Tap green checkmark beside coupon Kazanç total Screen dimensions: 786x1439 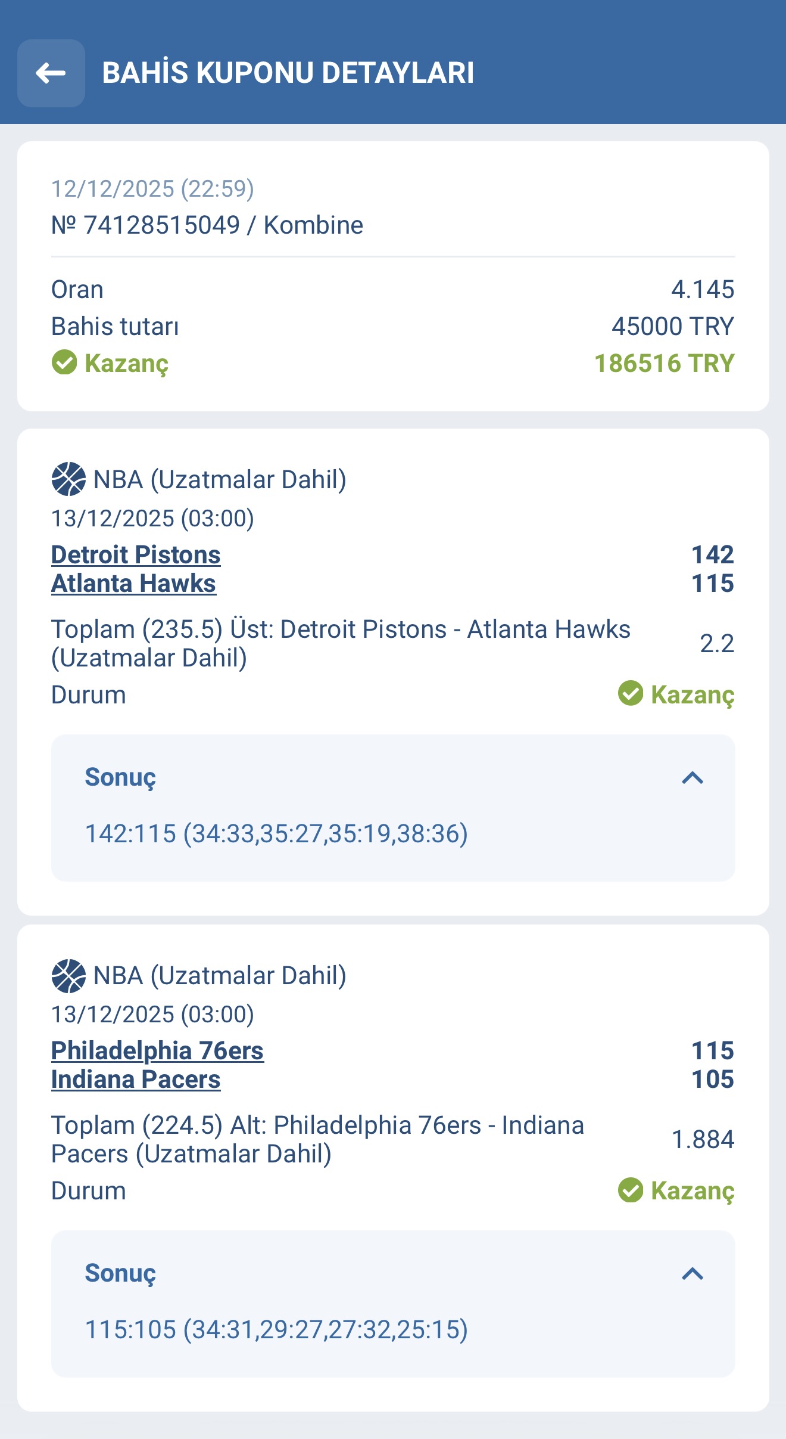click(64, 362)
